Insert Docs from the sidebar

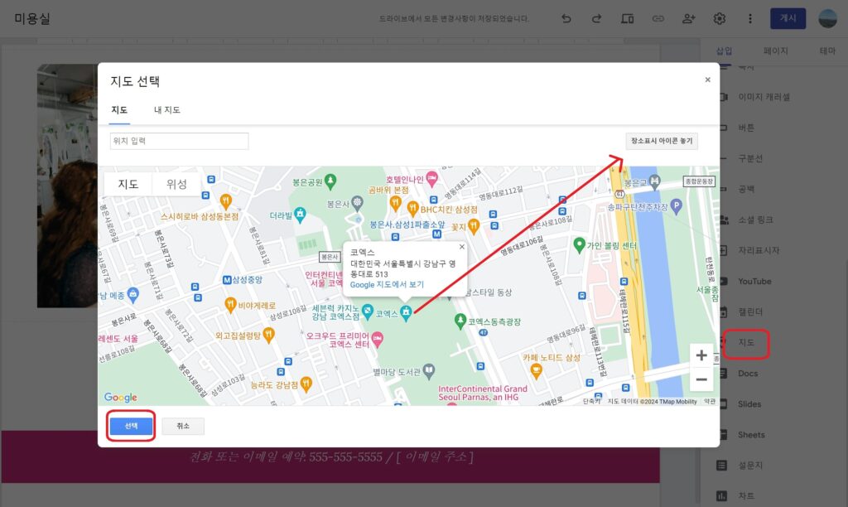[748, 374]
